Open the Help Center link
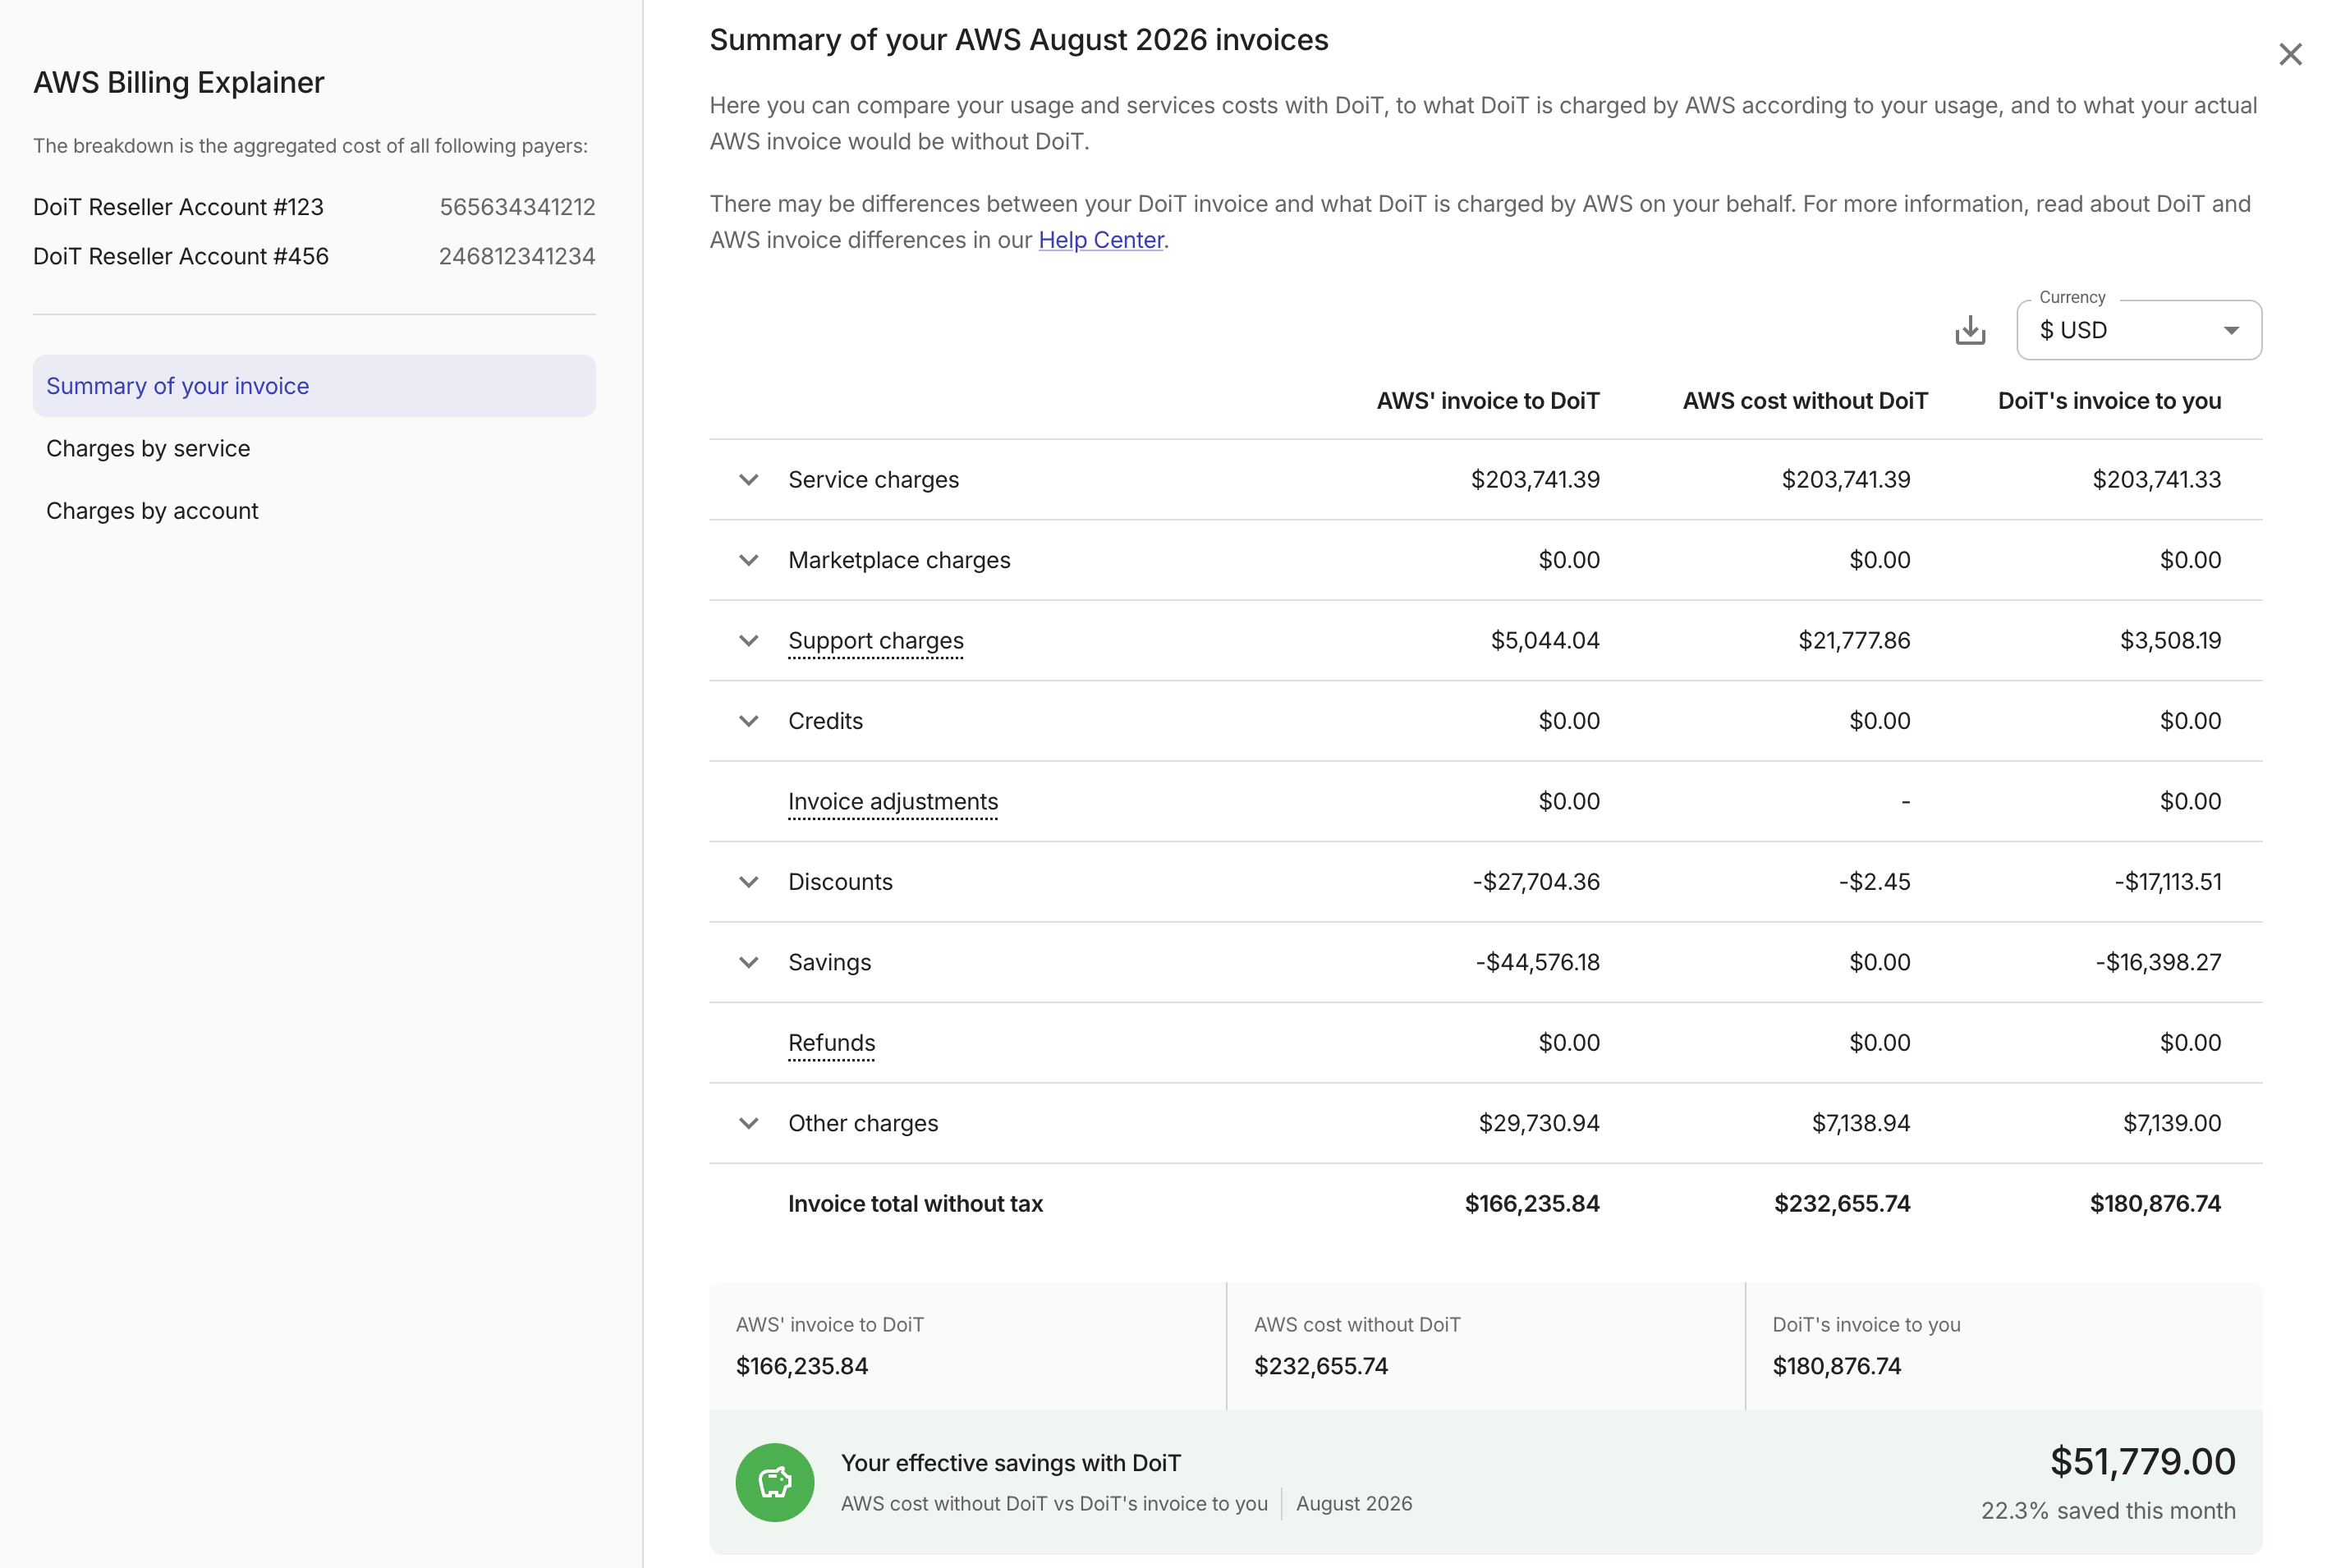Screen dimensions: 2327x1568 pos(1100,240)
